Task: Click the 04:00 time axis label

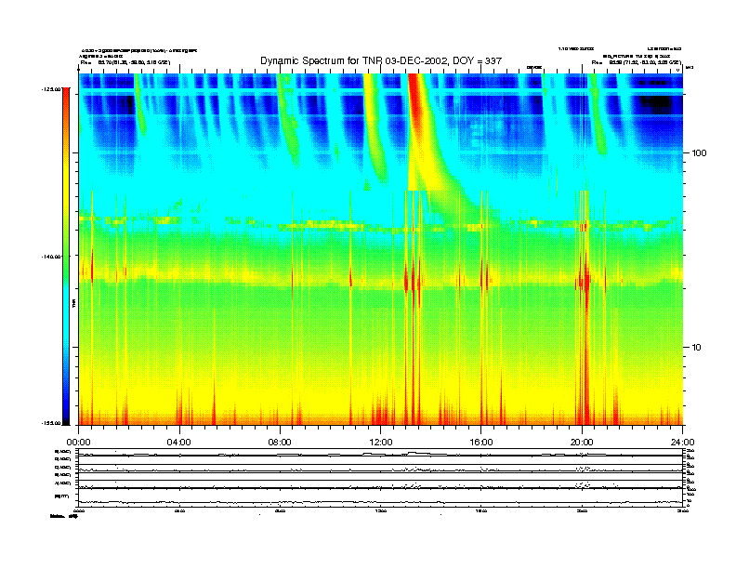Action: pos(178,443)
